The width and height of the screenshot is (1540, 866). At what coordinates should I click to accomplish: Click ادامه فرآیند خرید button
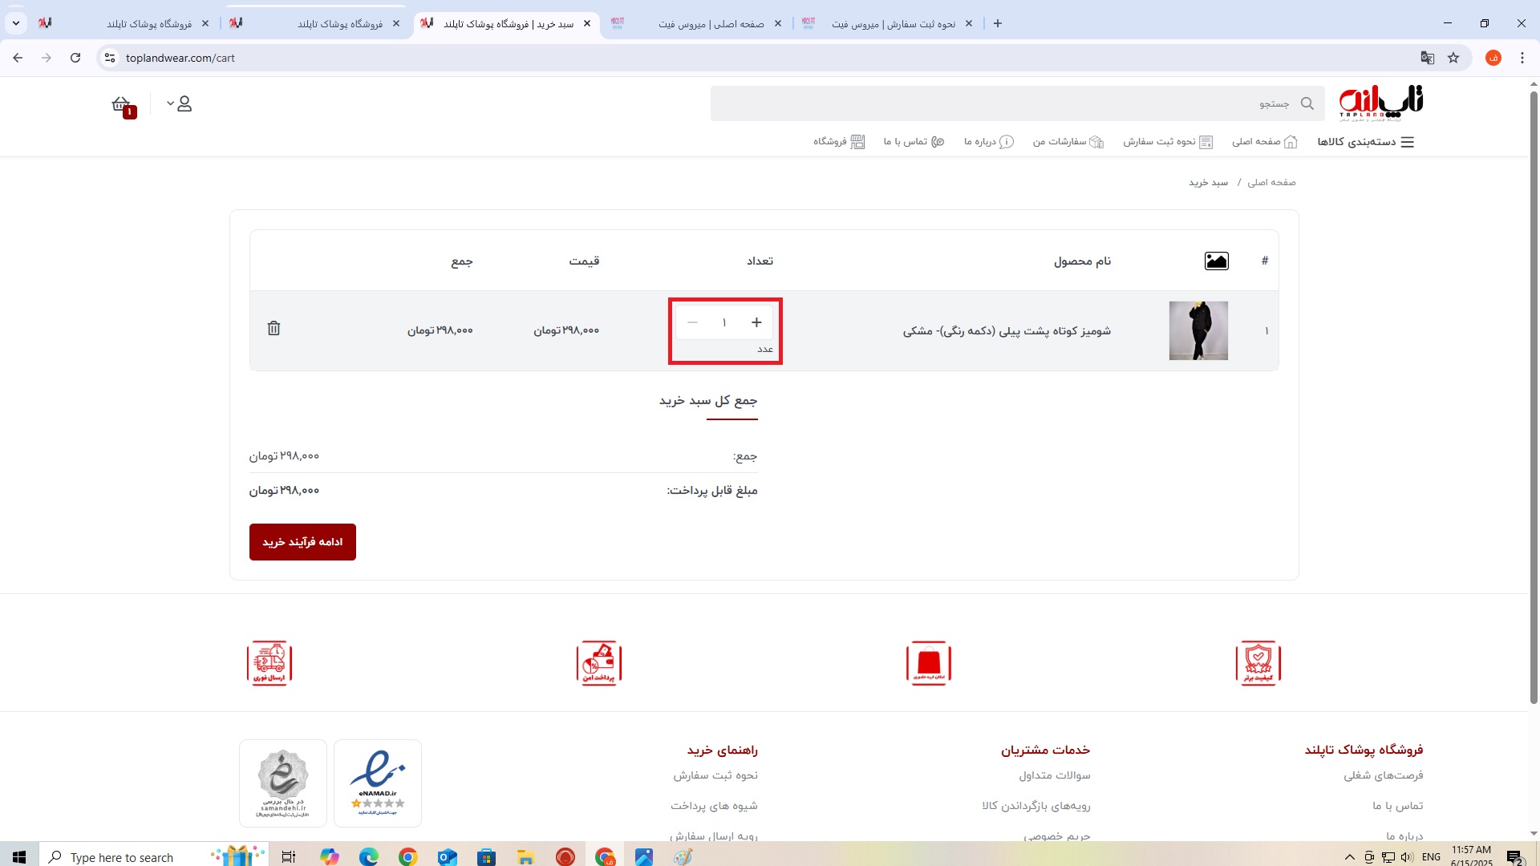[302, 542]
